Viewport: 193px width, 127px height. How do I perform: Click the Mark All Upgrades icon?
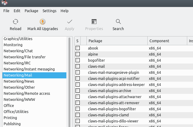(43, 22)
